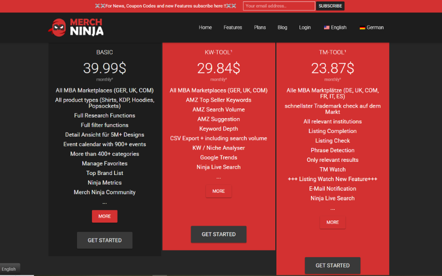This screenshot has height=276, width=442.
Task: Click 'Google Trends' feature text
Action: tap(218, 157)
